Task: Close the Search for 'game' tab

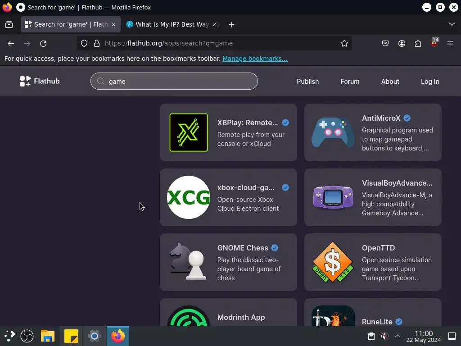Action: click(113, 24)
